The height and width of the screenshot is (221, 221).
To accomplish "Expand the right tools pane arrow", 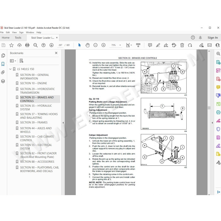I will tap(212, 123).
